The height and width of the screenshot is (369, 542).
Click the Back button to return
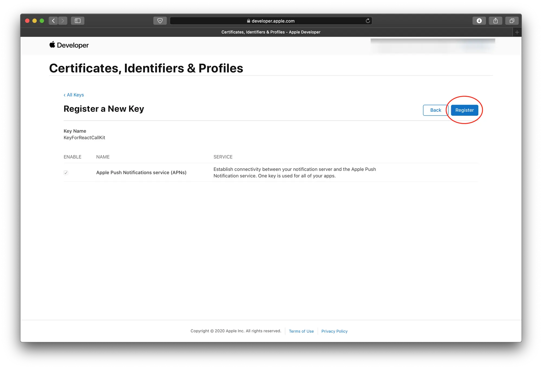(x=435, y=110)
